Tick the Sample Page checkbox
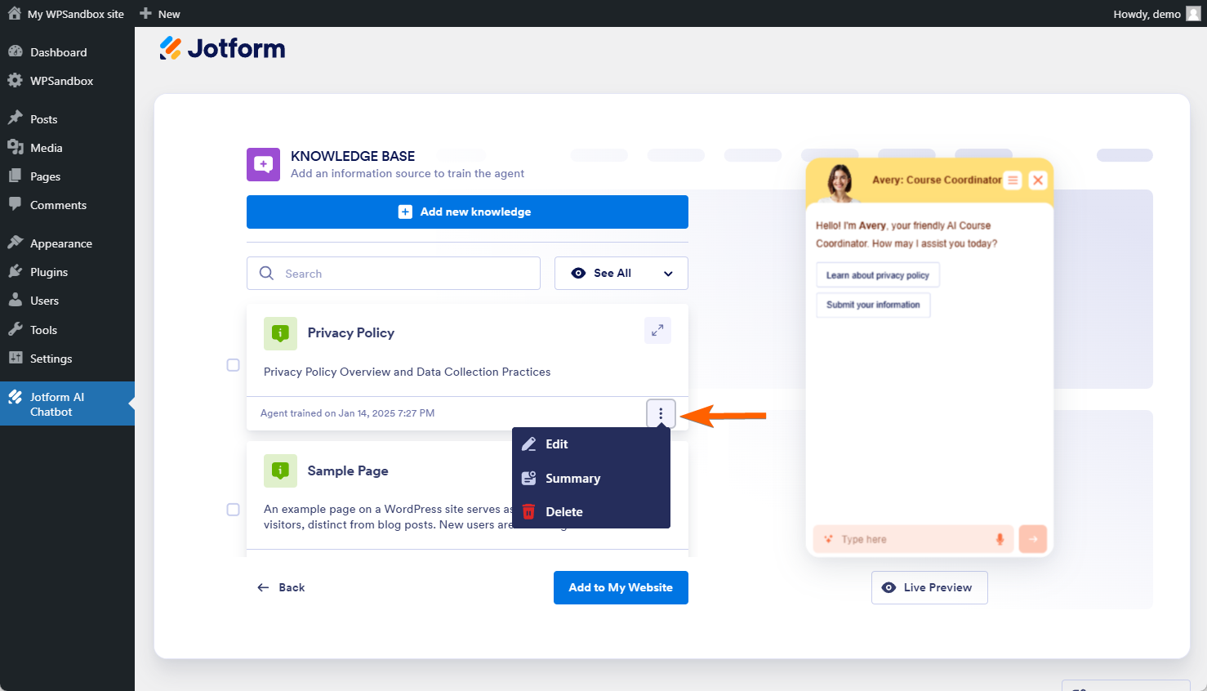The image size is (1207, 691). click(234, 510)
